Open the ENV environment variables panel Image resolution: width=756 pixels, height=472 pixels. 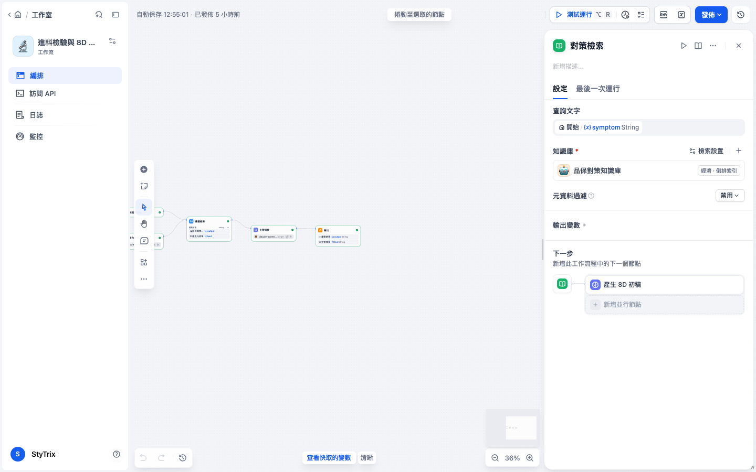(x=664, y=15)
